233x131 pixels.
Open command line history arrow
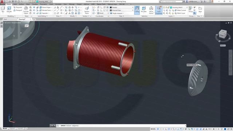click(x=185, y=126)
